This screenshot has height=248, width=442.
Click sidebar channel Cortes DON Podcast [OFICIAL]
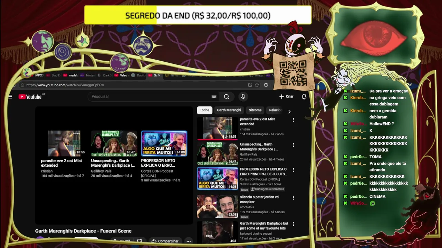(260, 179)
